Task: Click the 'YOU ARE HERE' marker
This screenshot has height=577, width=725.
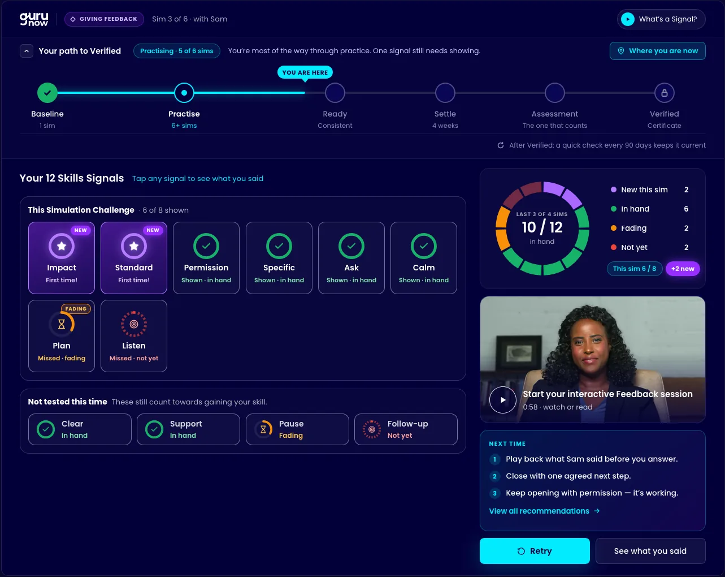Action: coord(305,72)
